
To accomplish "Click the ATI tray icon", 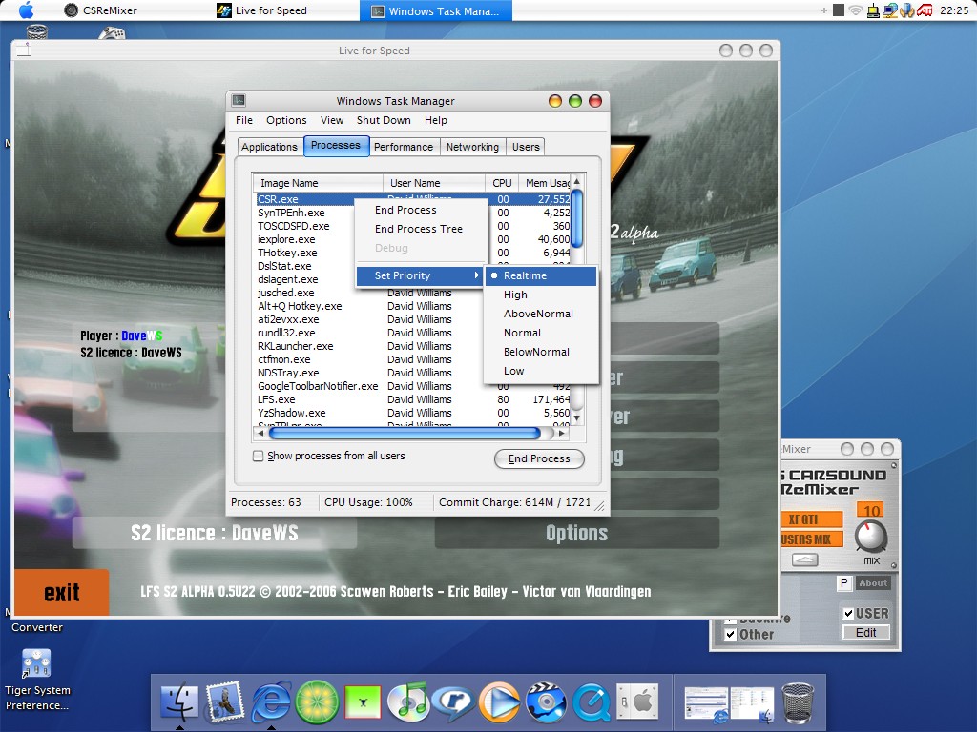I will (925, 10).
